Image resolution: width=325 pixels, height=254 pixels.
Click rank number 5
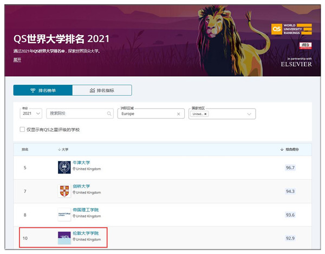[25, 168]
